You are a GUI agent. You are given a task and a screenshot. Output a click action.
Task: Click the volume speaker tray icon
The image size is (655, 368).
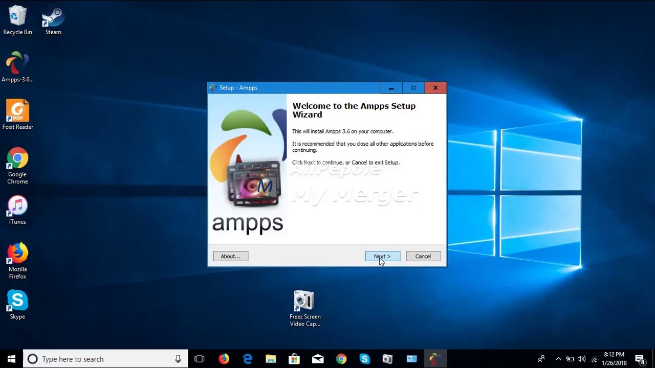[581, 359]
